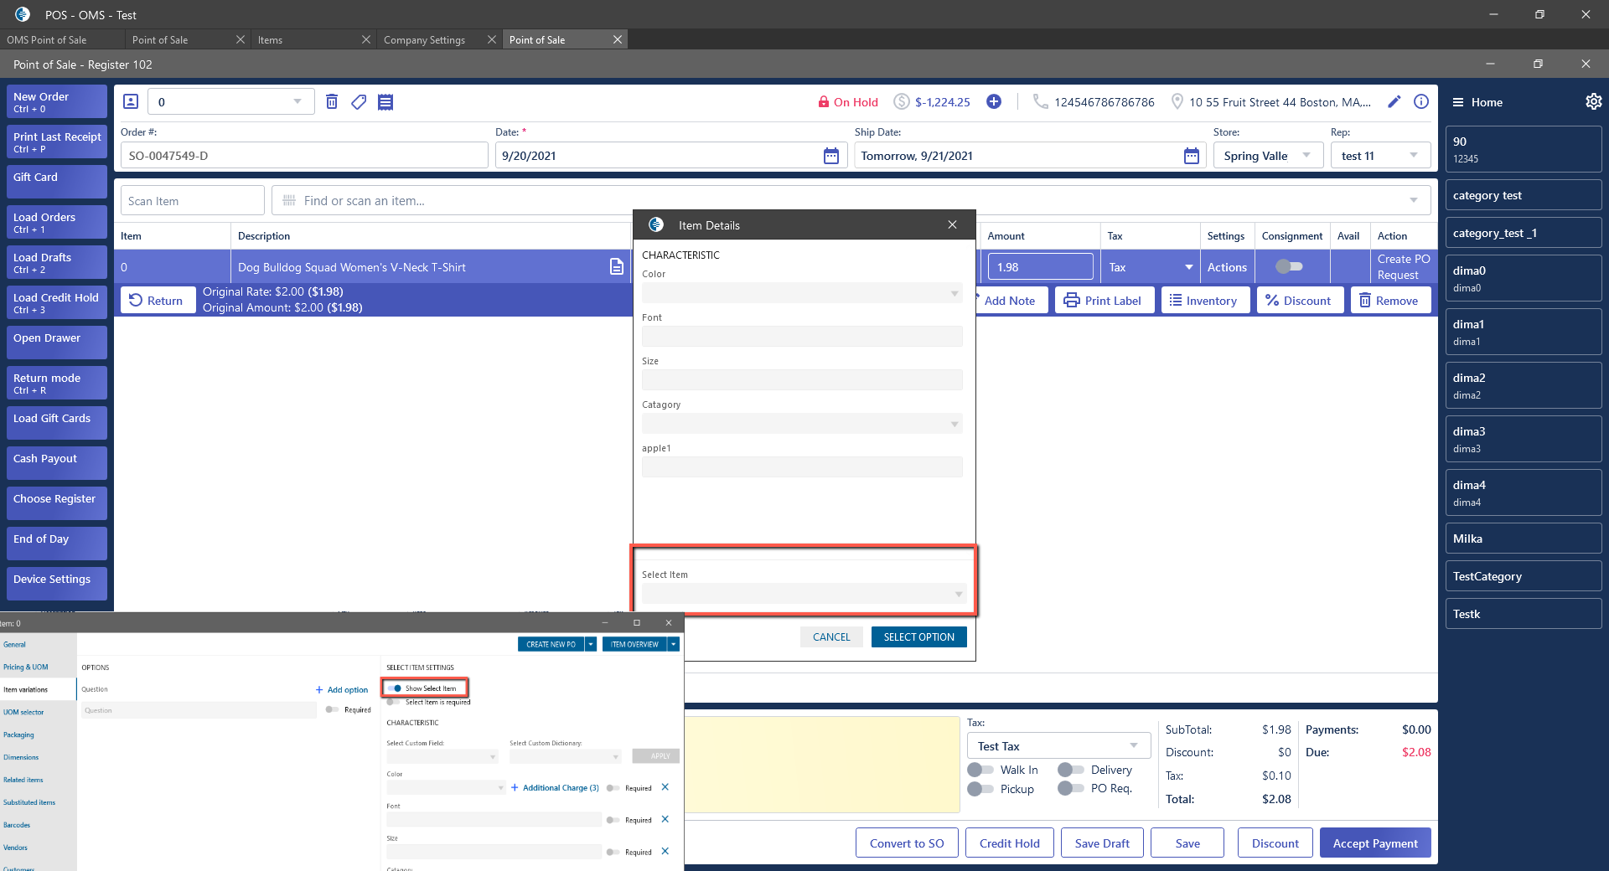Remove the Size characteristic row
Screen dimensions: 1609x871
[x=665, y=852]
